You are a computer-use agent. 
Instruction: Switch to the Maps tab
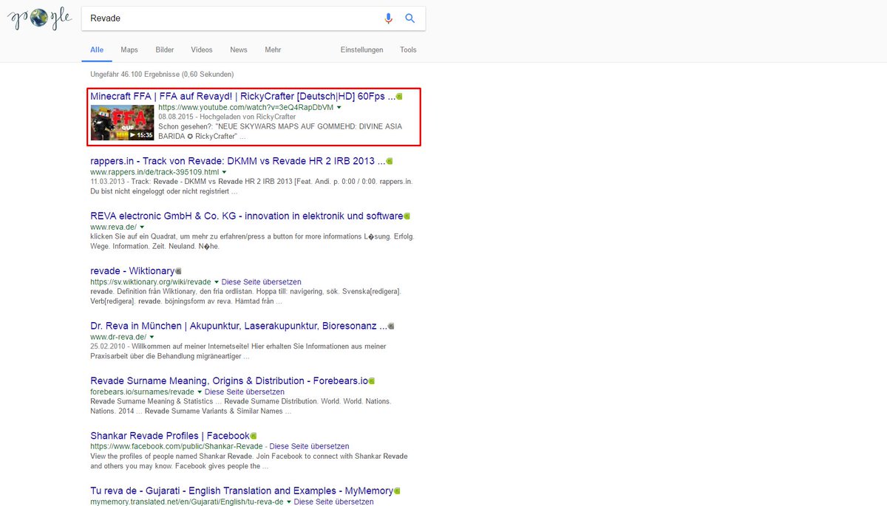[129, 50]
